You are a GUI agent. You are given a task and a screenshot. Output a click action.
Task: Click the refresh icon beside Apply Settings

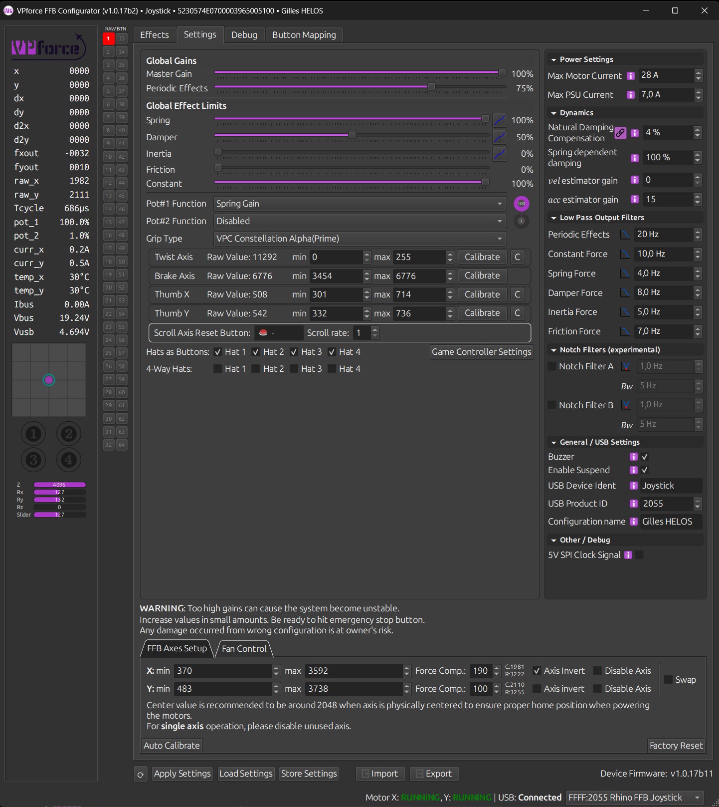(x=141, y=774)
